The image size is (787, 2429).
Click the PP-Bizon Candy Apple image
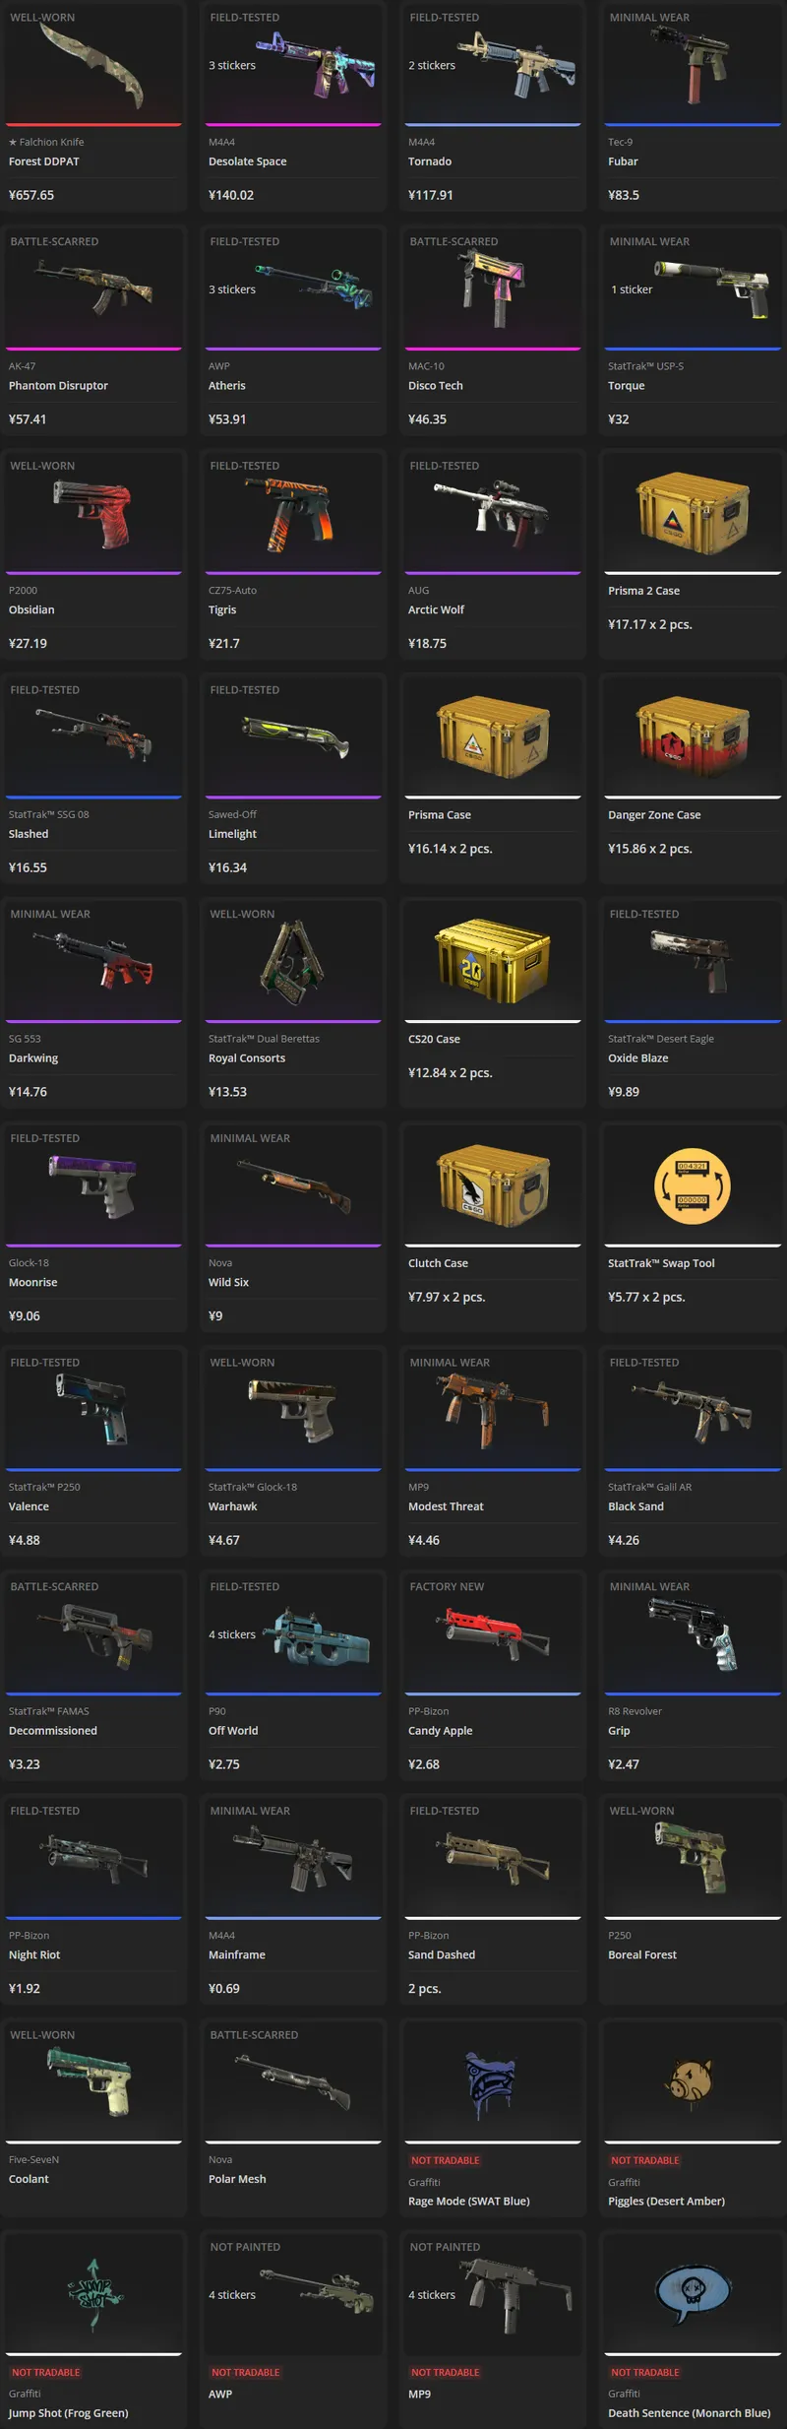[x=495, y=1632]
